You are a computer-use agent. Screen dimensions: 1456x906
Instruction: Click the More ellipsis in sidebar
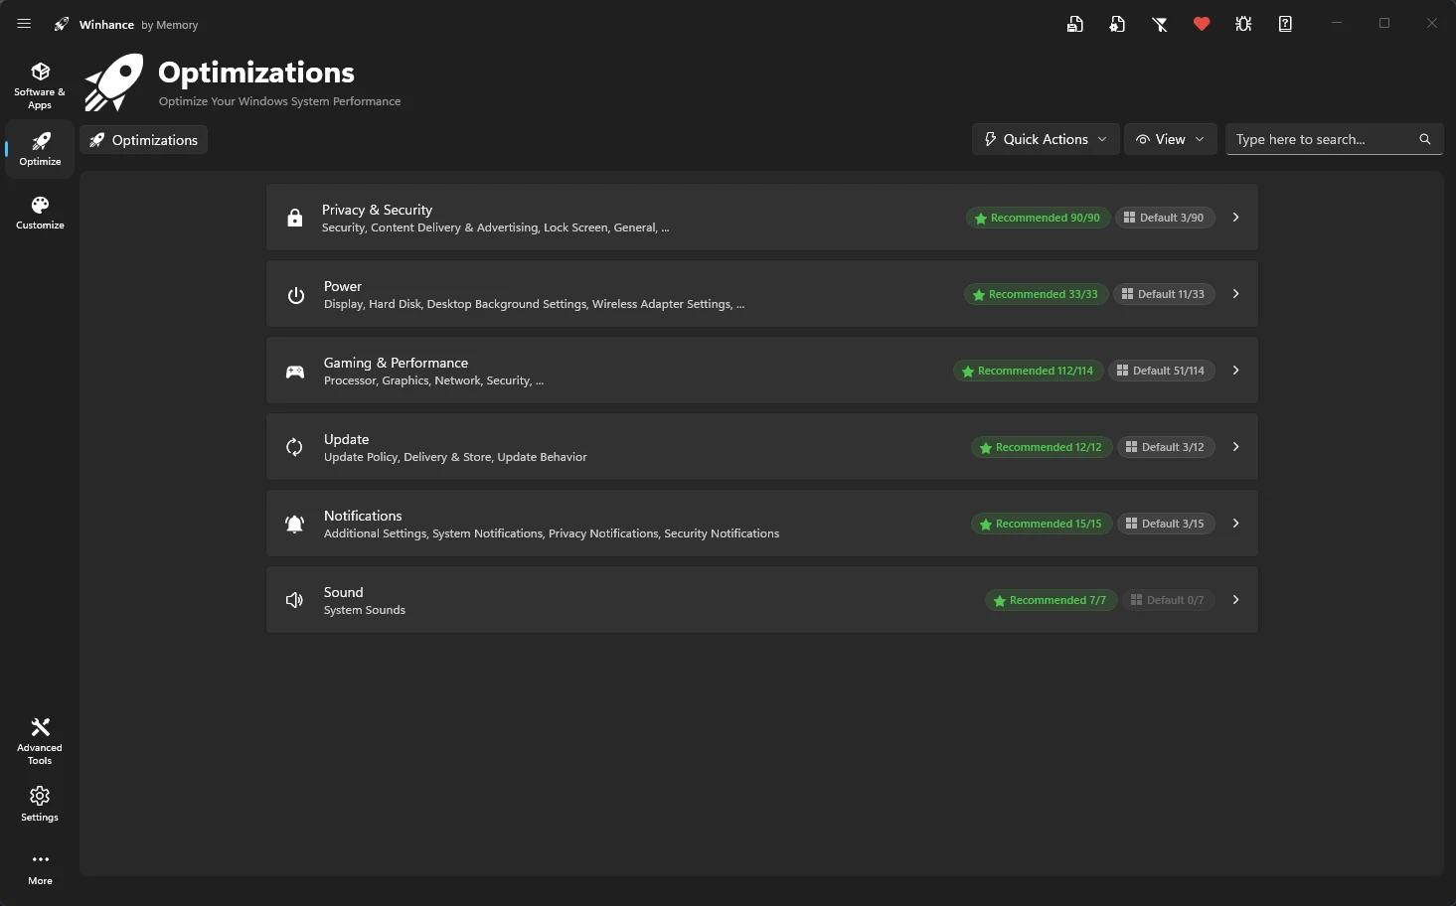coord(40,869)
